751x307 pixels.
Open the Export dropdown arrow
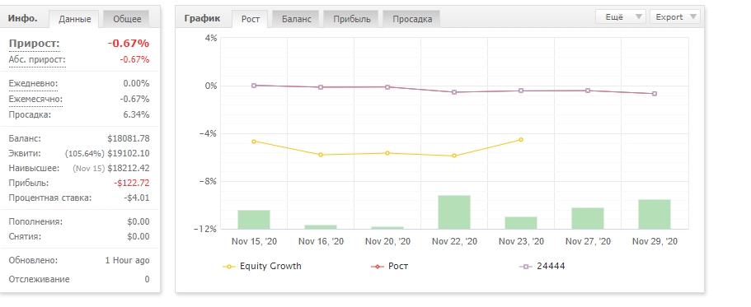click(x=692, y=16)
